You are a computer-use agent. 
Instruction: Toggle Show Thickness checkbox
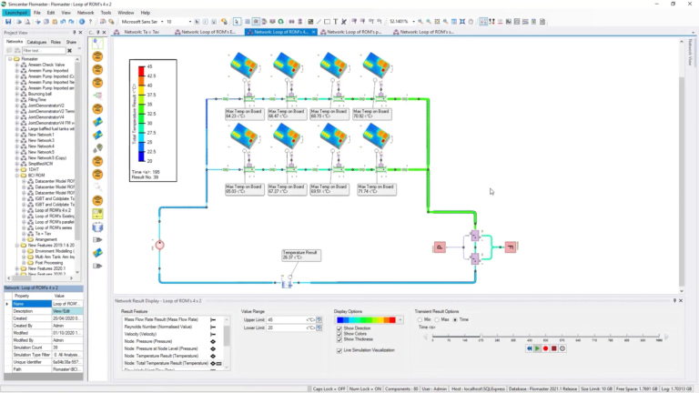[339, 339]
